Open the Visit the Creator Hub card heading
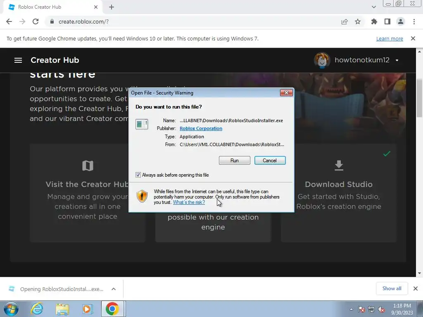 (x=87, y=185)
